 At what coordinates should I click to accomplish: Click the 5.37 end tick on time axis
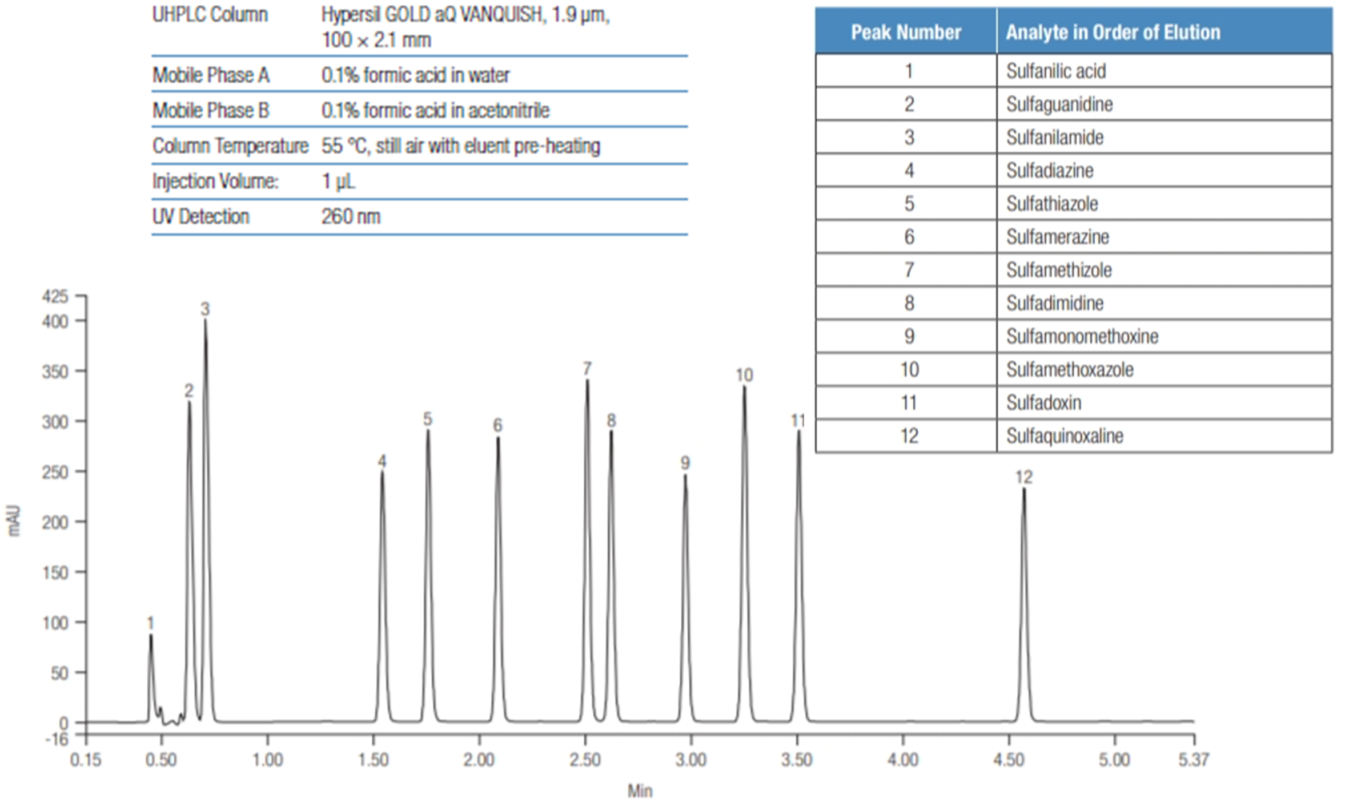click(x=1194, y=760)
